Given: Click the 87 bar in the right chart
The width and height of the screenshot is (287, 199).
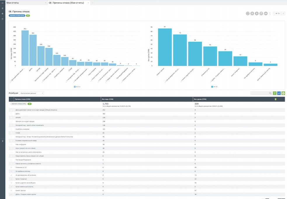Looking at the screenshot, I should tap(165, 47).
